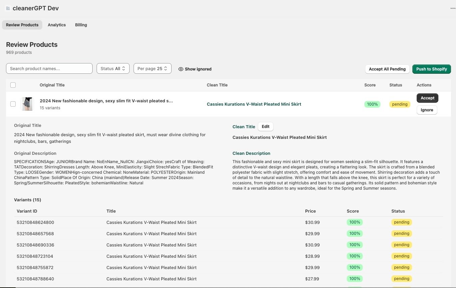
Task: Click 100% score for variant 53210848755872
Action: point(355,267)
